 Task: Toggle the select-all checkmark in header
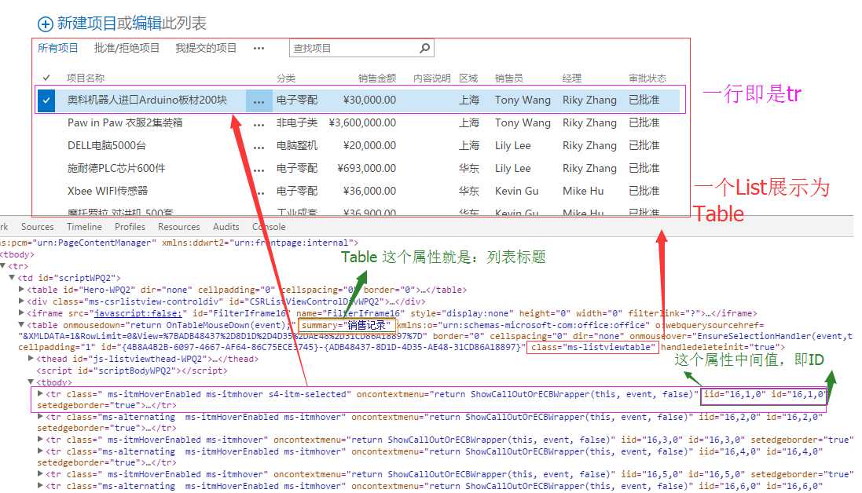point(46,78)
